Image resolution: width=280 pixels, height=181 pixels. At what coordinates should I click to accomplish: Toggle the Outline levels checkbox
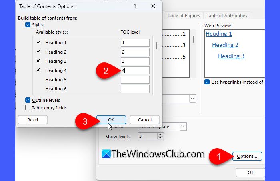[28, 100]
